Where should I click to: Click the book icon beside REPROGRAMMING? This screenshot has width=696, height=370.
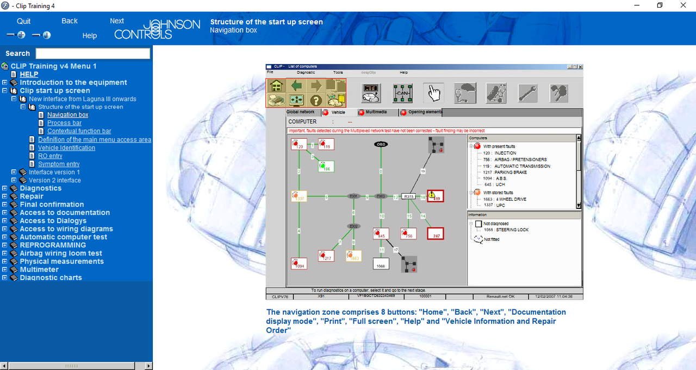[14, 245]
